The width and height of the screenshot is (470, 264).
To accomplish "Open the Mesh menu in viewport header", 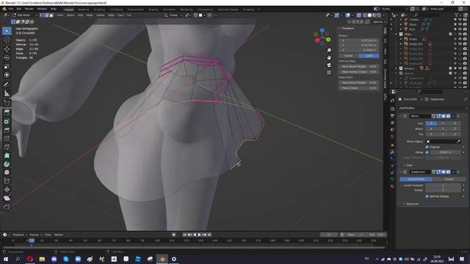I will [90, 15].
